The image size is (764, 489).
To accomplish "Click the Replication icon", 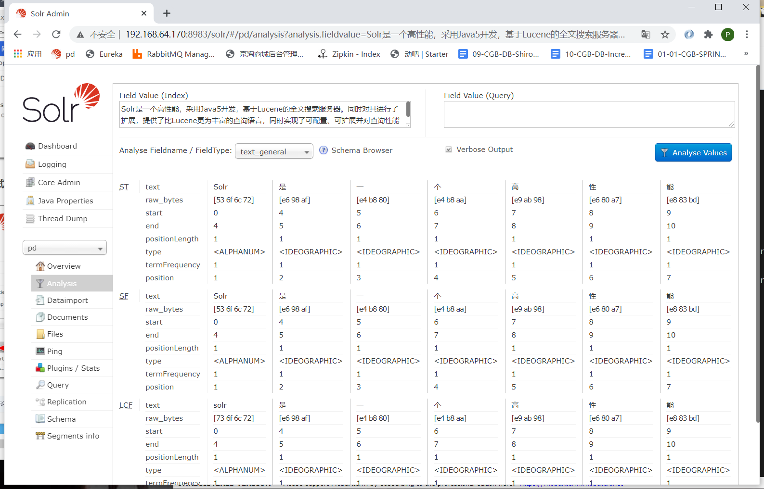I will click(x=40, y=402).
